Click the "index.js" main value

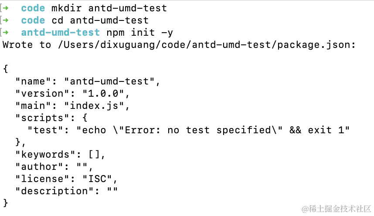click(x=94, y=106)
